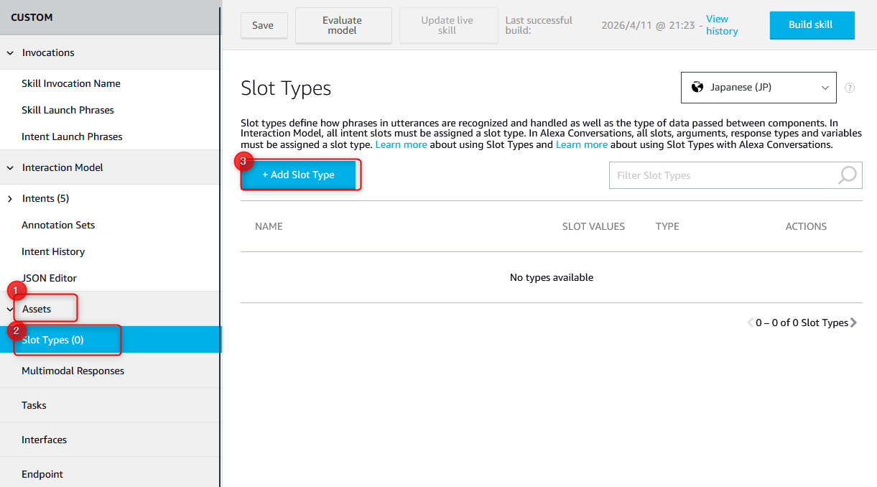Collapse the Interaction Model section
This screenshot has height=487, width=877.
pyautogui.click(x=11, y=168)
